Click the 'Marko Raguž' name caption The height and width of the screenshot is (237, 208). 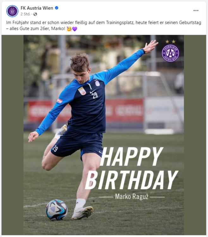tap(132, 197)
